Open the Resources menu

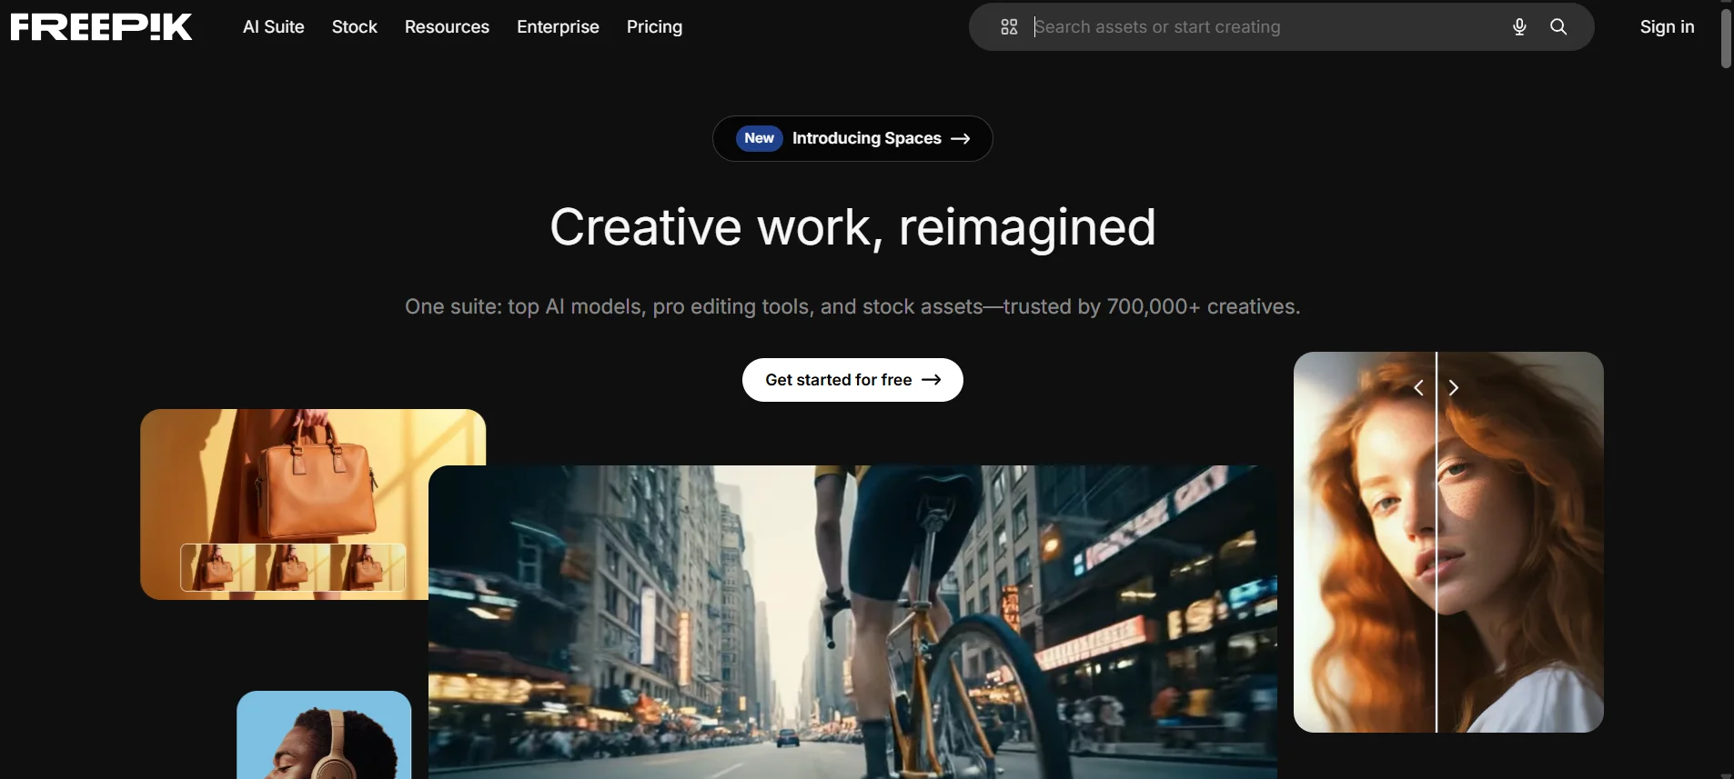coord(447,27)
